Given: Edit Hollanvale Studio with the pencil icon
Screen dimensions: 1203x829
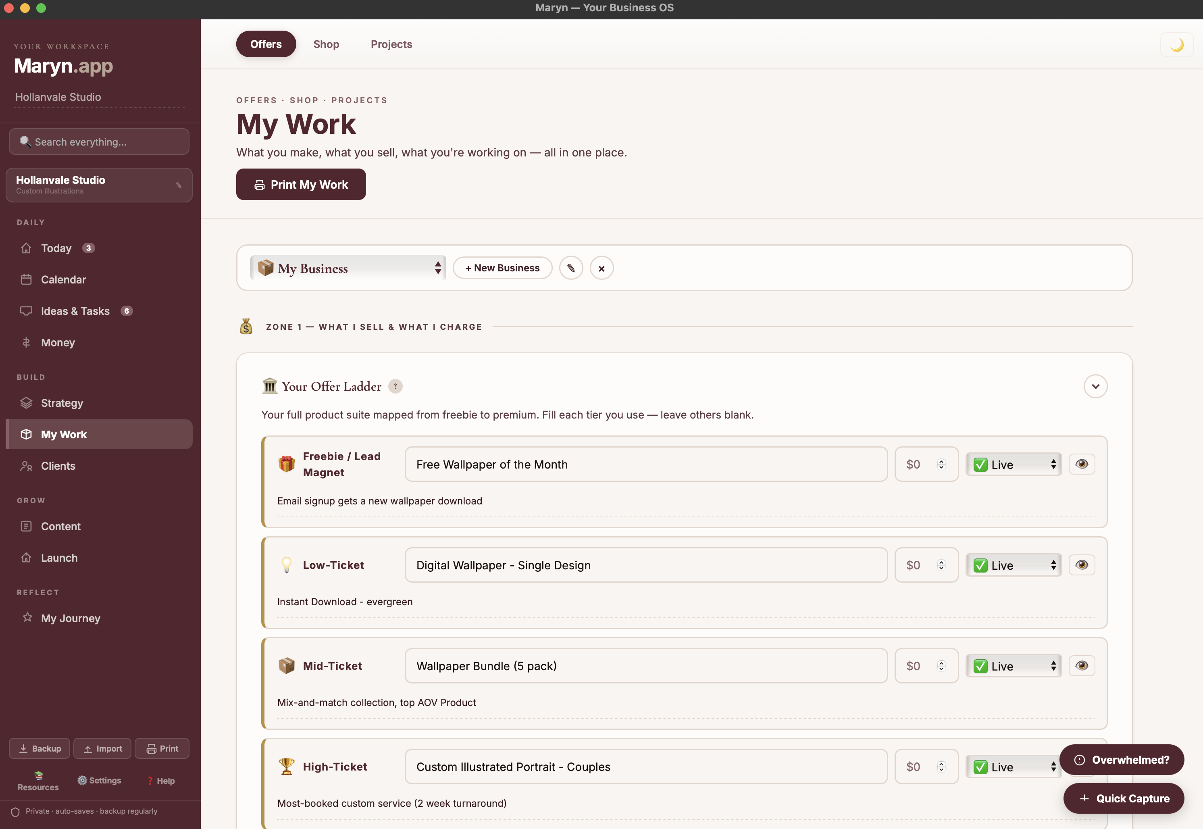Looking at the screenshot, I should tap(178, 185).
